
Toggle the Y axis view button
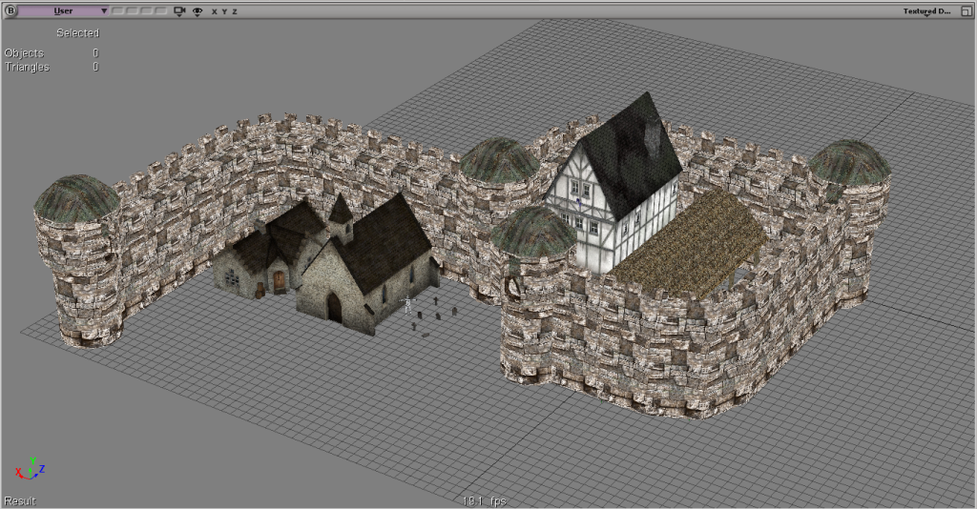pyautogui.click(x=224, y=11)
